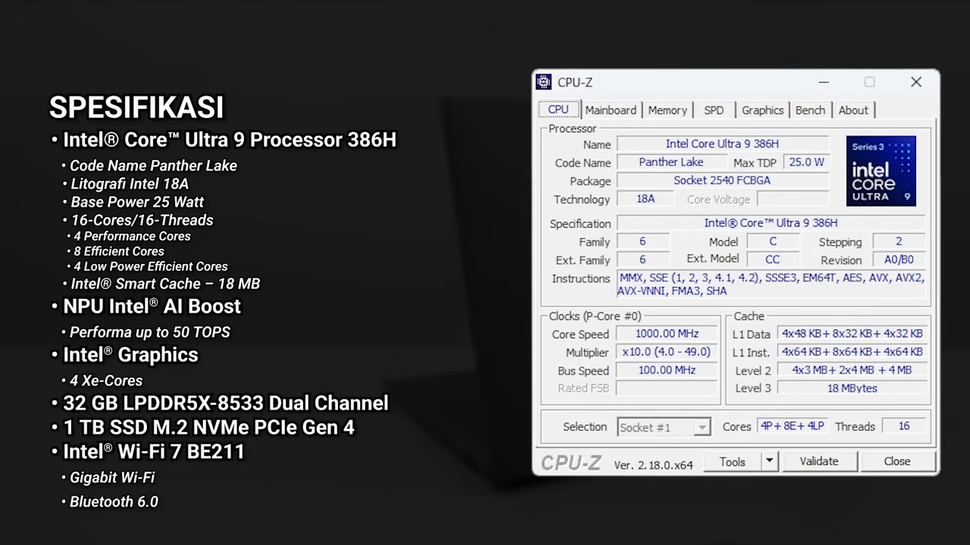This screenshot has width=970, height=545.
Task: Click the Package value 'Socket 2540 FCBGA'
Action: 722,180
